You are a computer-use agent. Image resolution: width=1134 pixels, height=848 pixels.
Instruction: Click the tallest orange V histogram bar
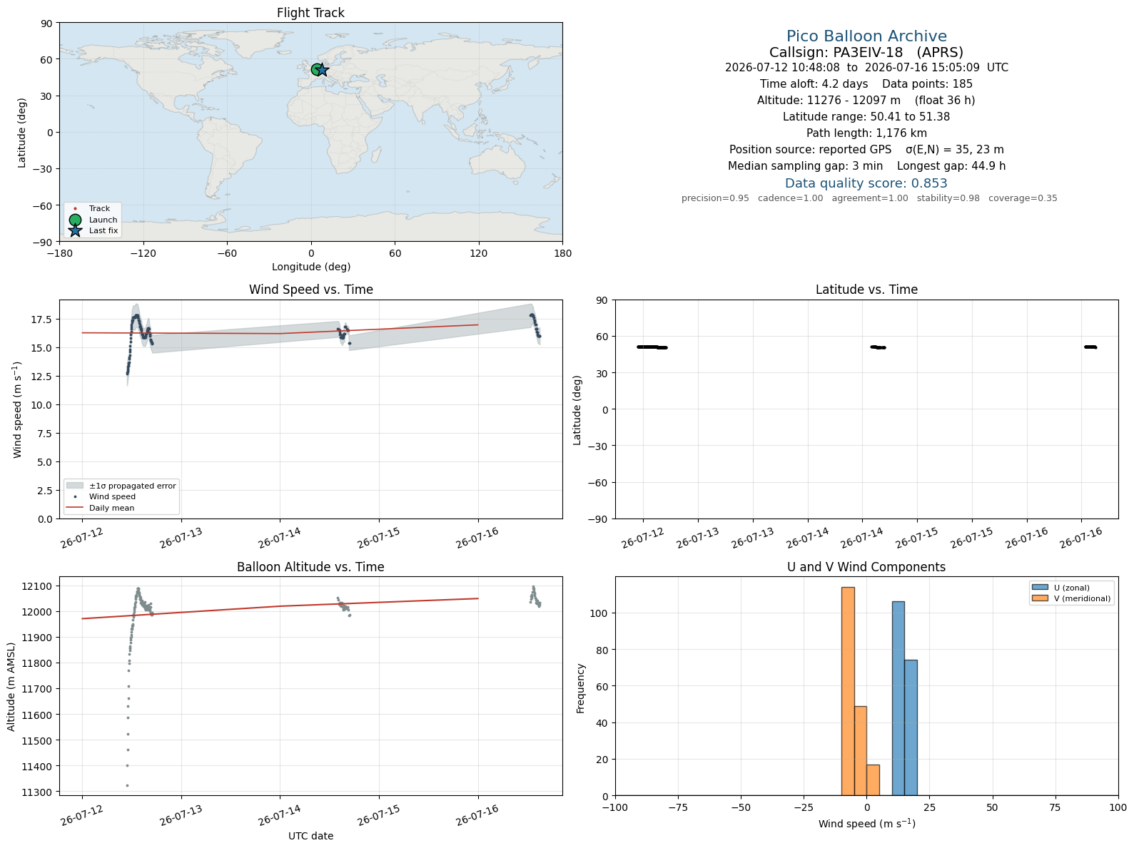click(848, 691)
